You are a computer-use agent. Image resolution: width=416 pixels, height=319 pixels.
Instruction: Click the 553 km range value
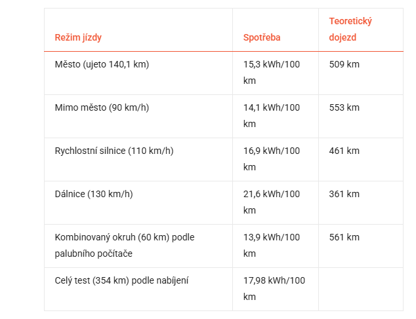pyautogui.click(x=344, y=107)
